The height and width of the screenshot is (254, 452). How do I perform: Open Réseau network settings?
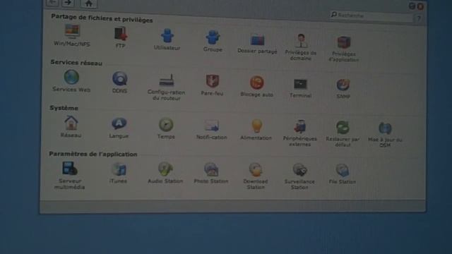pyautogui.click(x=71, y=127)
